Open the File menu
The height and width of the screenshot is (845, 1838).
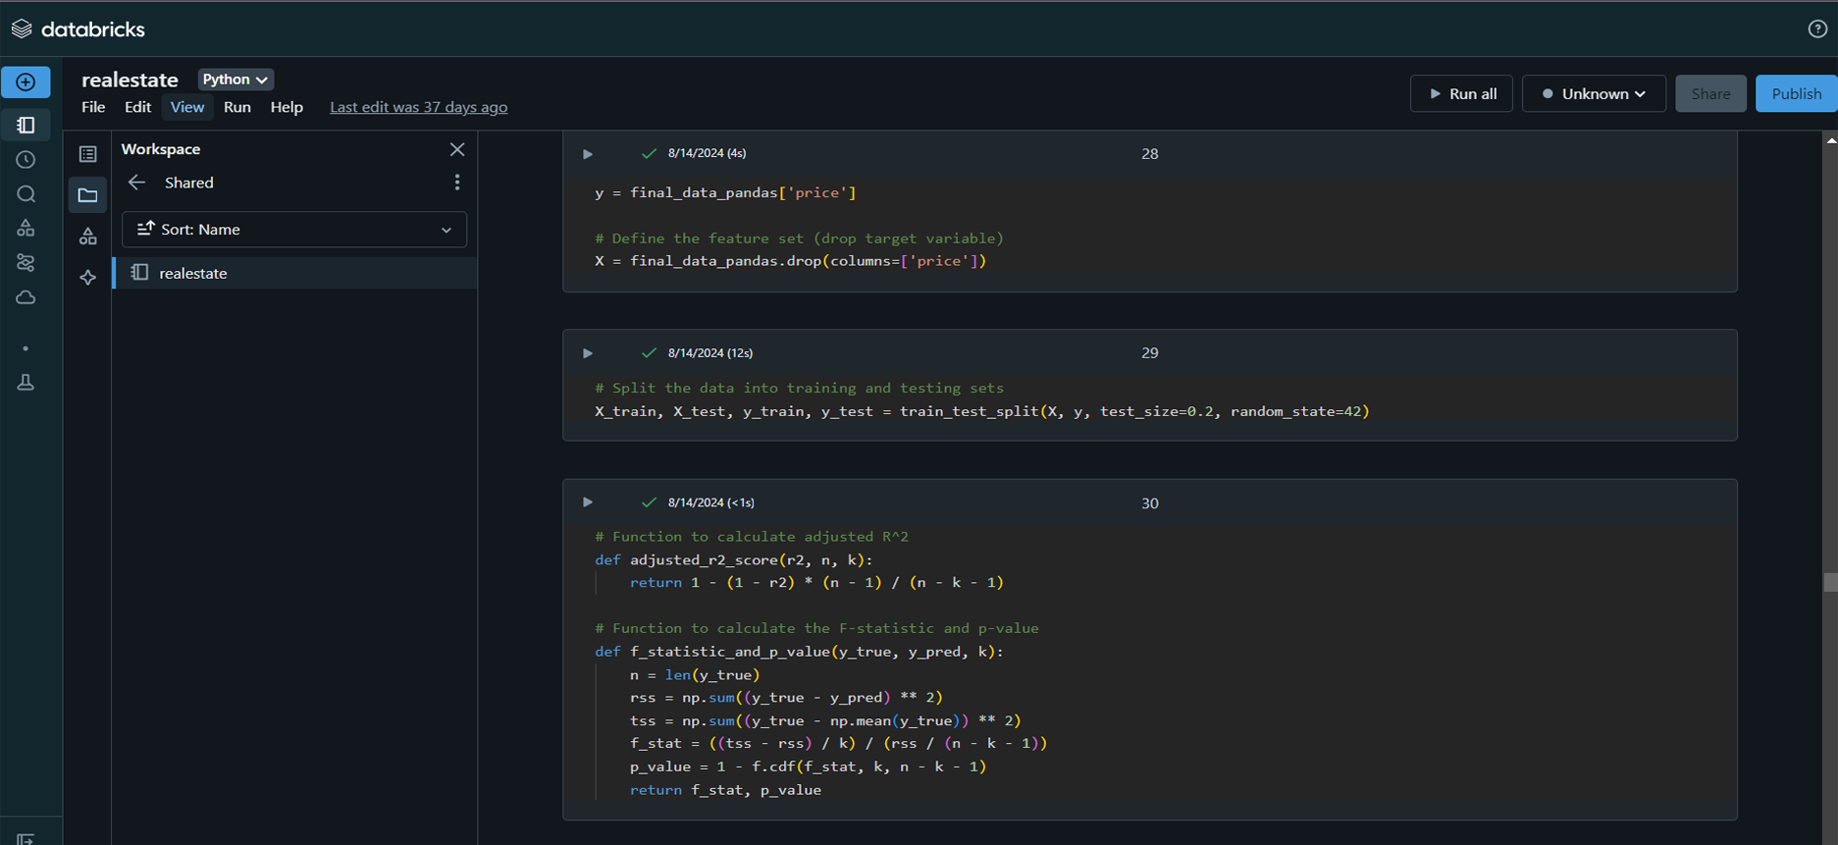[93, 107]
